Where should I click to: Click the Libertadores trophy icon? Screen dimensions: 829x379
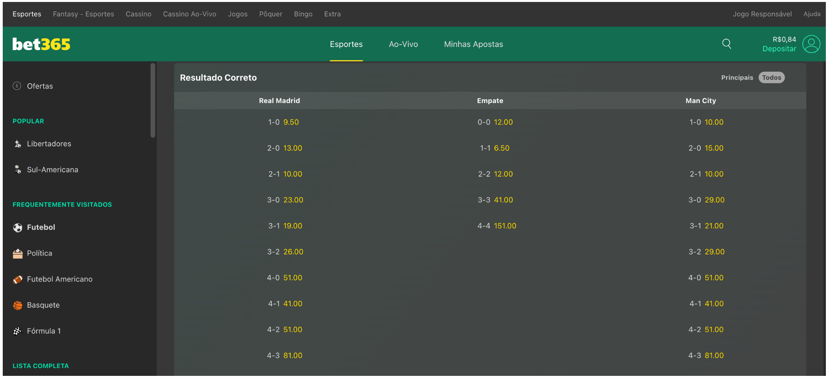click(18, 144)
